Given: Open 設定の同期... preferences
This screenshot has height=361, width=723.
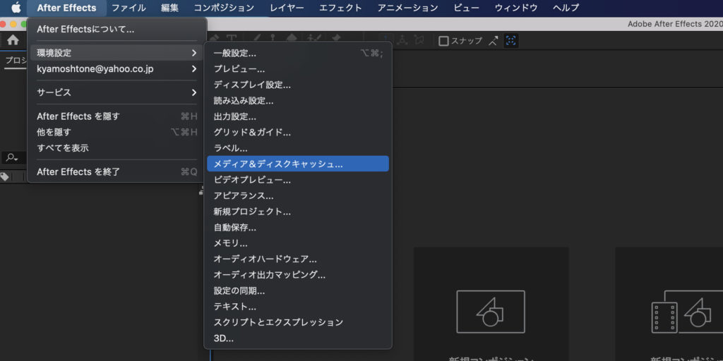Looking at the screenshot, I should coord(298,290).
